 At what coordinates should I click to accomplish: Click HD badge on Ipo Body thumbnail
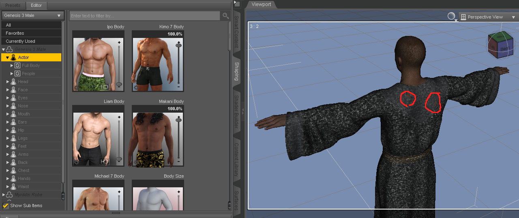point(105,87)
